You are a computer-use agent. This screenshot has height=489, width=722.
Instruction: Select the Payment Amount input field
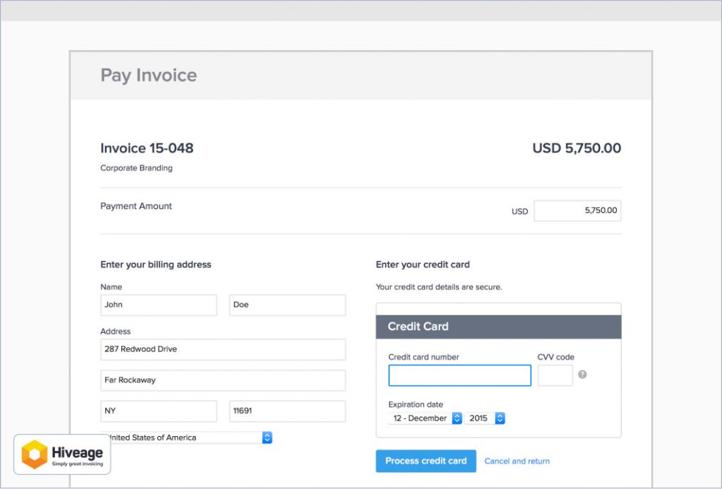[577, 211]
